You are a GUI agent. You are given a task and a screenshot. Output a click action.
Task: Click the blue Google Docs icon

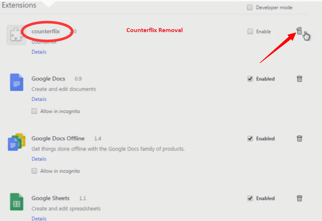(17, 82)
